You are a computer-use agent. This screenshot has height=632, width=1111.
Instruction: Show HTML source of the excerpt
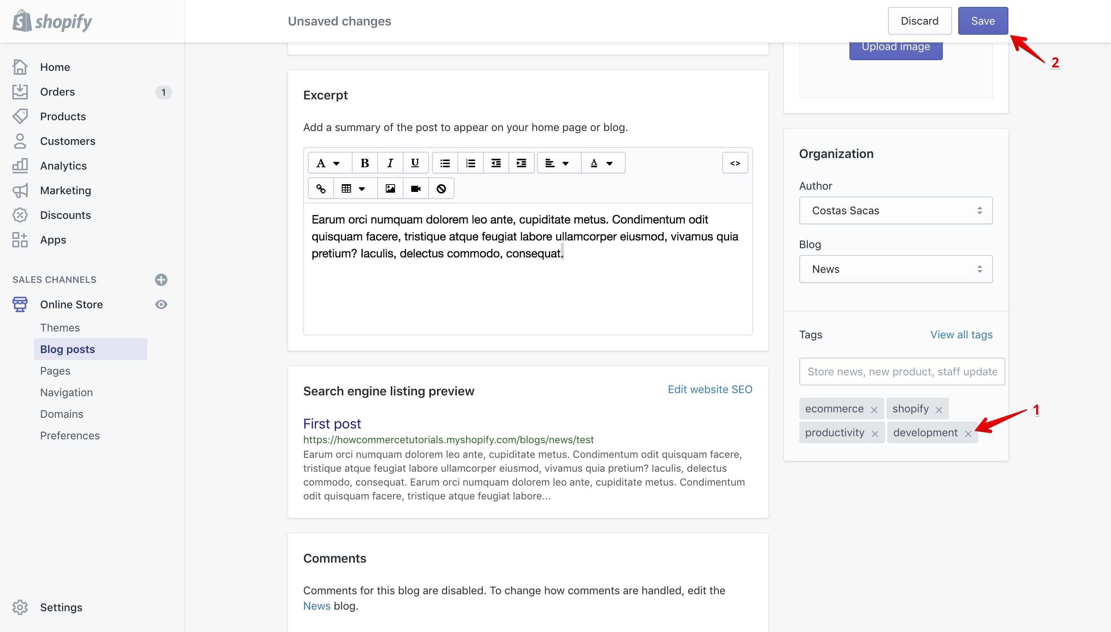click(x=735, y=163)
